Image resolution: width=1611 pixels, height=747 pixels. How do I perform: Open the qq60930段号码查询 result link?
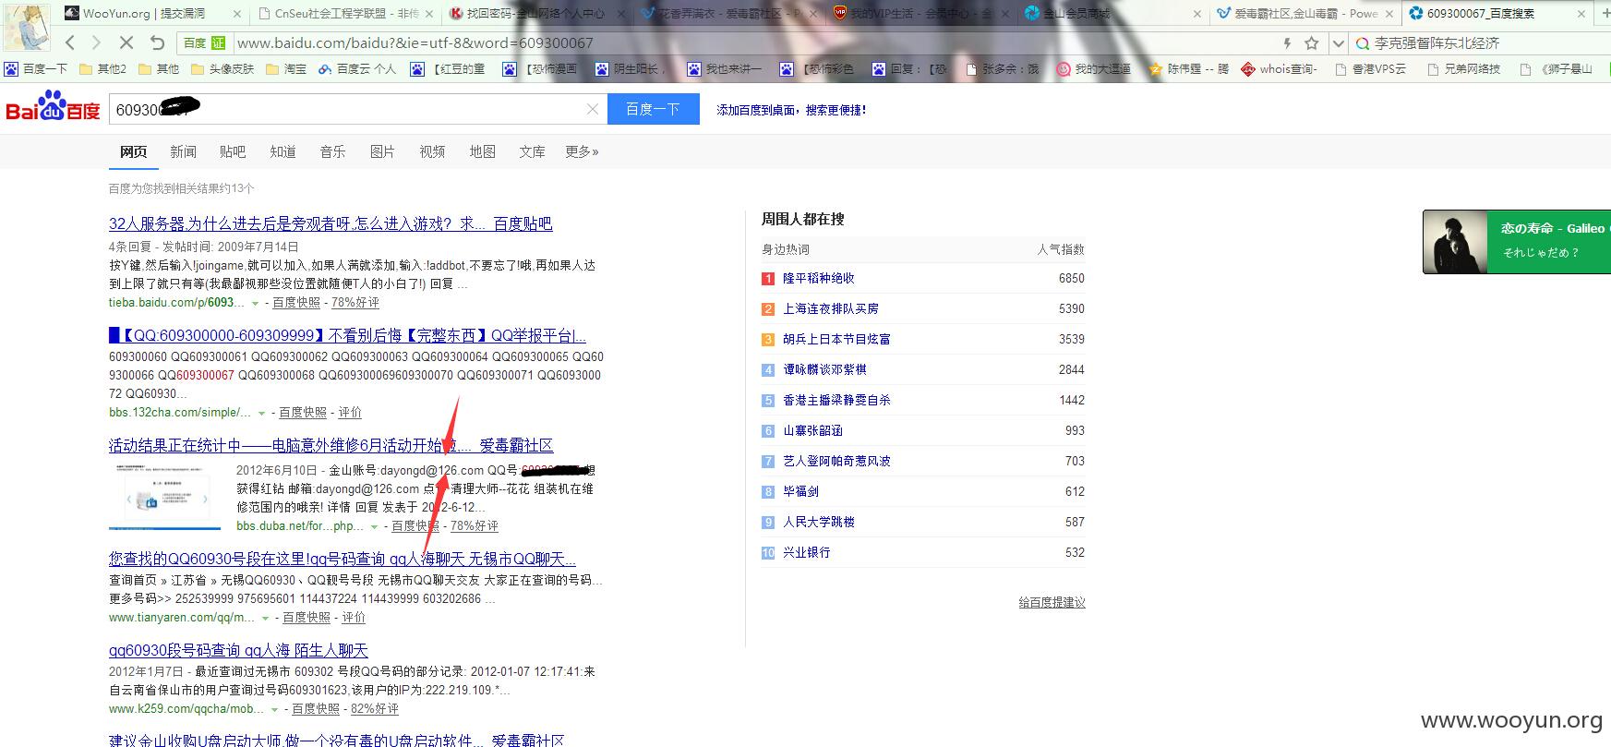pos(238,650)
